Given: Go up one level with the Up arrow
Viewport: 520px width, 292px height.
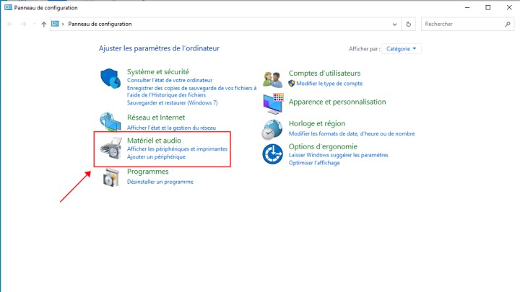Looking at the screenshot, I should coord(43,25).
